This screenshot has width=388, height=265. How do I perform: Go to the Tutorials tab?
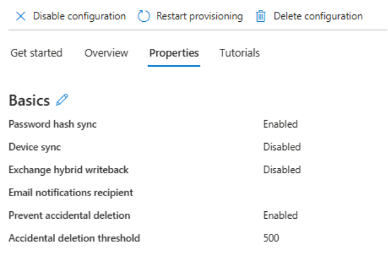pos(240,53)
